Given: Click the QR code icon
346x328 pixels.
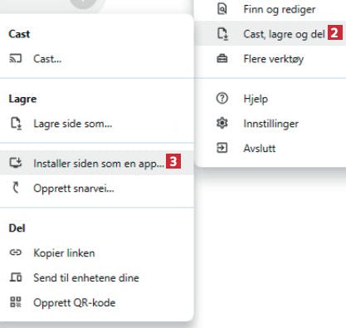Looking at the screenshot, I should point(16,302).
